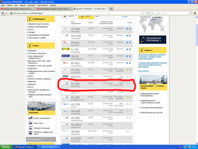This screenshot has height=149, width=198.
Task: Open the Adobe Photoshop taskbar button
Action: tap(53, 147)
